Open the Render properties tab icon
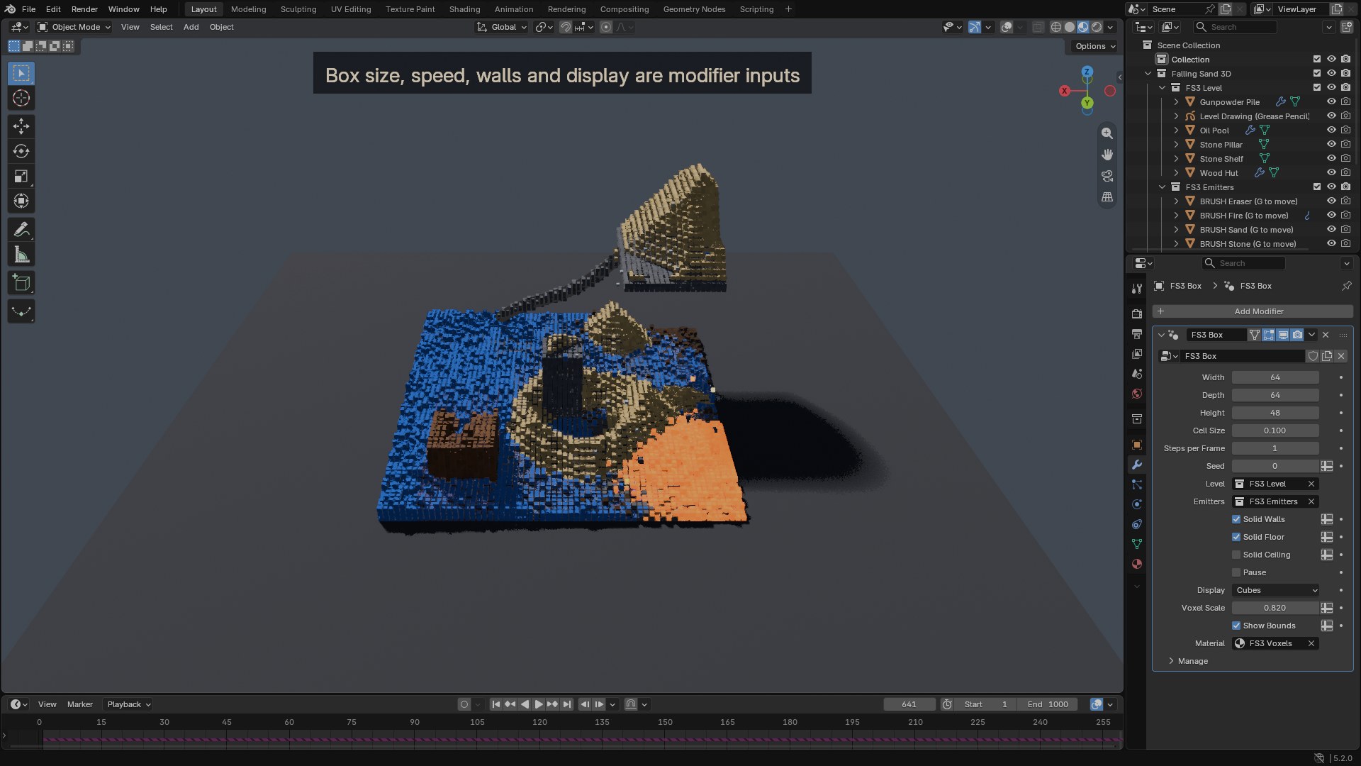Screen dimensions: 1361x766 1137,313
